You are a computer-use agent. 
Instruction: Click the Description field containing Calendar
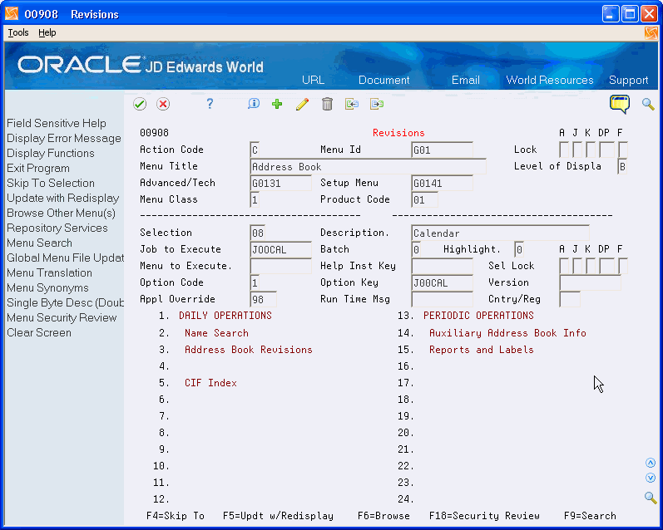point(500,233)
